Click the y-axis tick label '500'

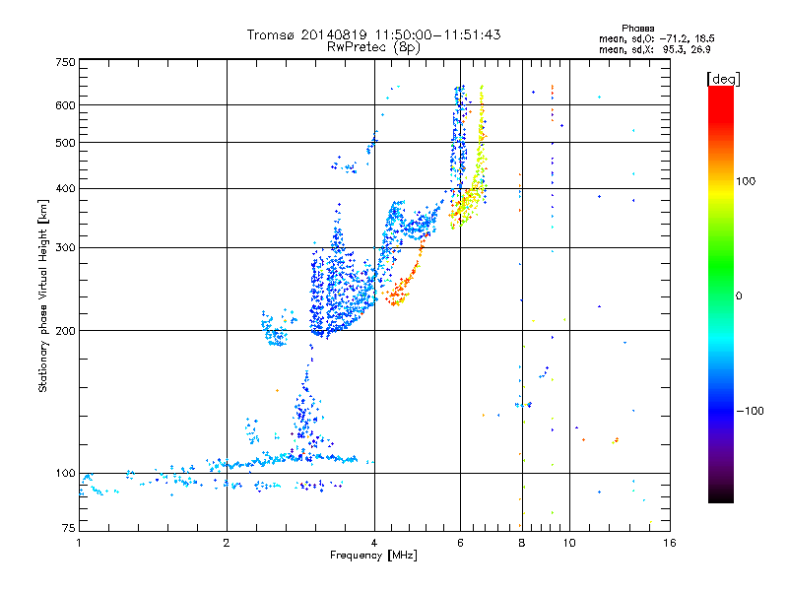click(65, 143)
